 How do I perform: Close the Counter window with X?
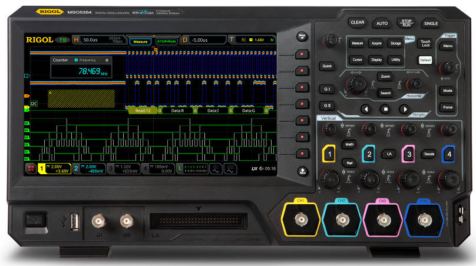[107, 60]
